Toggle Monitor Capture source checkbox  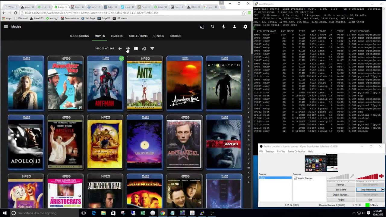click(295, 178)
